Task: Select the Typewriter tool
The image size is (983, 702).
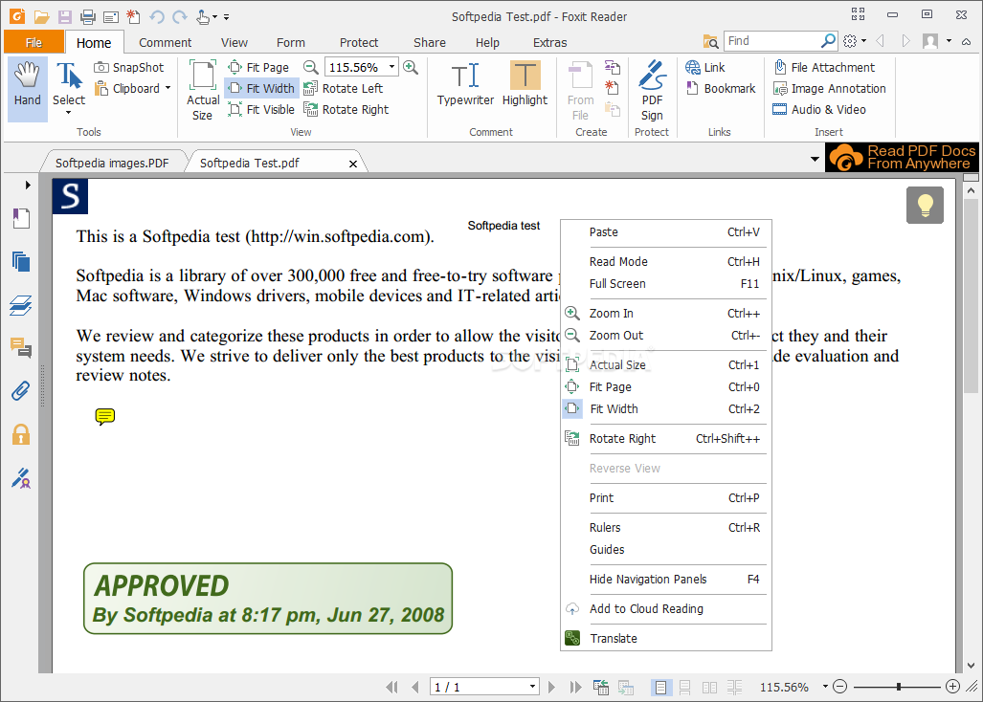Action: [x=465, y=84]
